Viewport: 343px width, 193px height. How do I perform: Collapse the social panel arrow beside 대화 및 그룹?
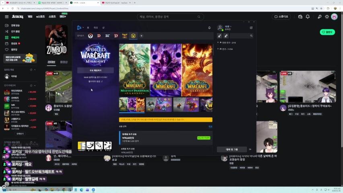coord(250,149)
